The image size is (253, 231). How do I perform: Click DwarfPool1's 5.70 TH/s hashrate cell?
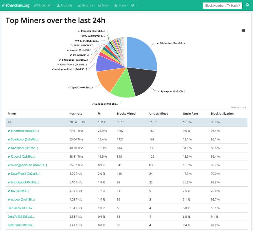pyautogui.click(x=76, y=174)
